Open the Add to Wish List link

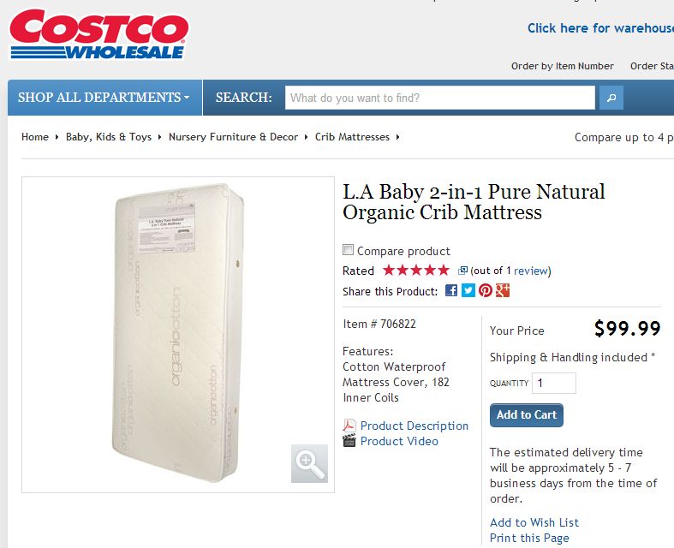tap(534, 522)
